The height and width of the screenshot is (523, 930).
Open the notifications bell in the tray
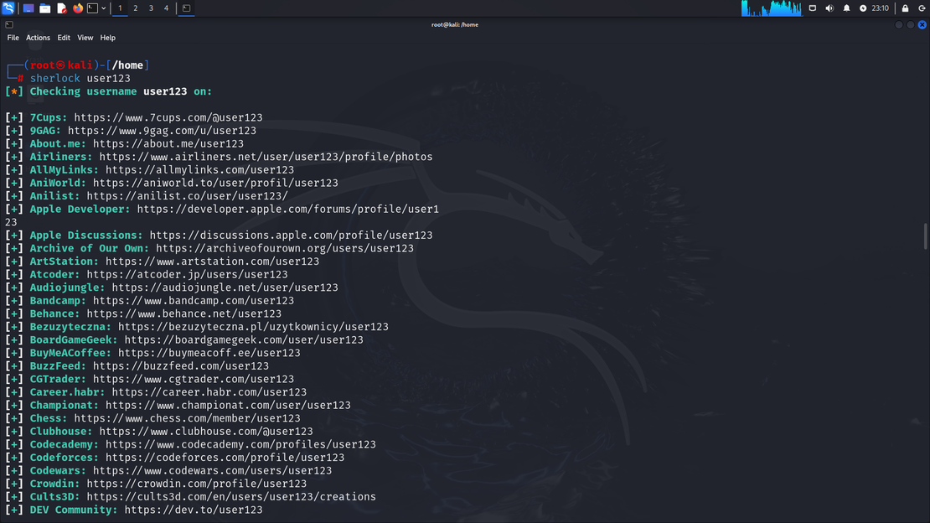click(846, 8)
